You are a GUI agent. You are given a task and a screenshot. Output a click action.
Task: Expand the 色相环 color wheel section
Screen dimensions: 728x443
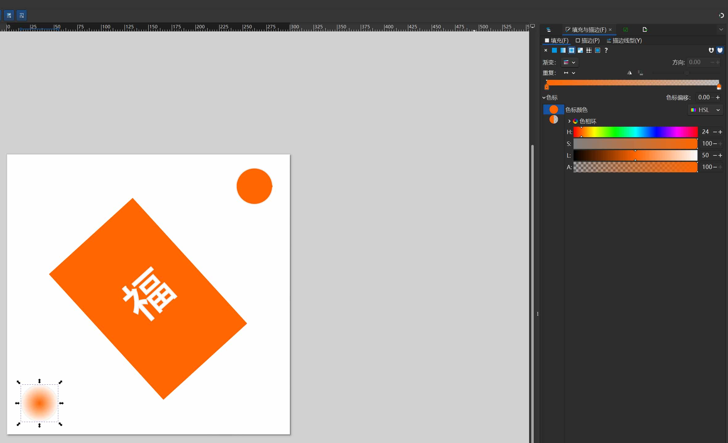pyautogui.click(x=569, y=121)
